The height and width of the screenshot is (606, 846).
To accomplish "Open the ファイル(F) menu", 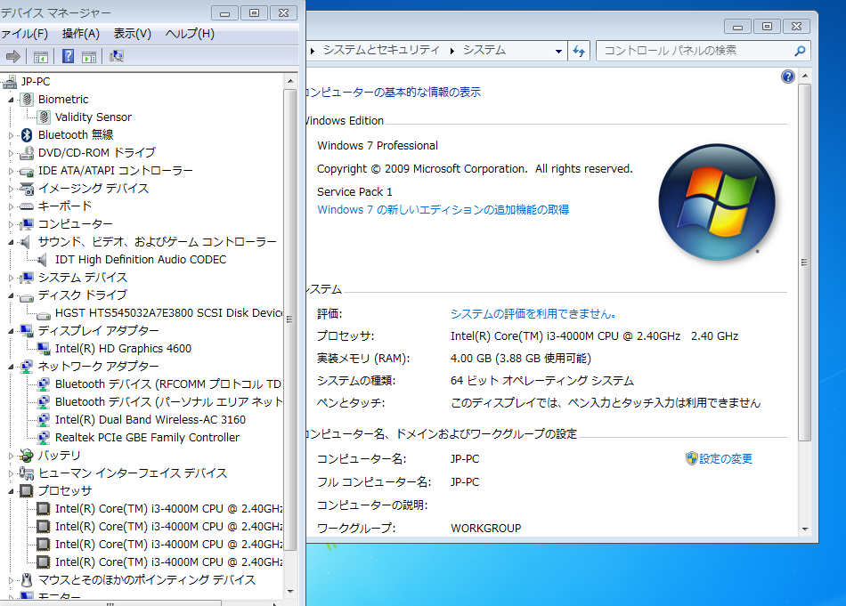I will point(24,34).
